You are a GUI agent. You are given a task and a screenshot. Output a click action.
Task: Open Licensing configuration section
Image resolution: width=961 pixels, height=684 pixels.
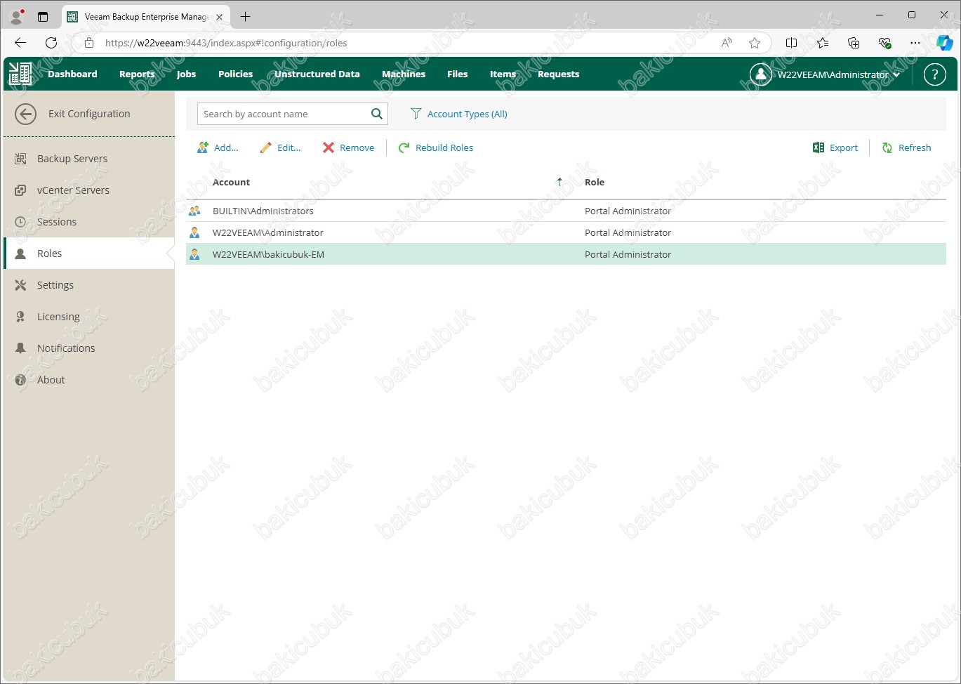tap(58, 317)
